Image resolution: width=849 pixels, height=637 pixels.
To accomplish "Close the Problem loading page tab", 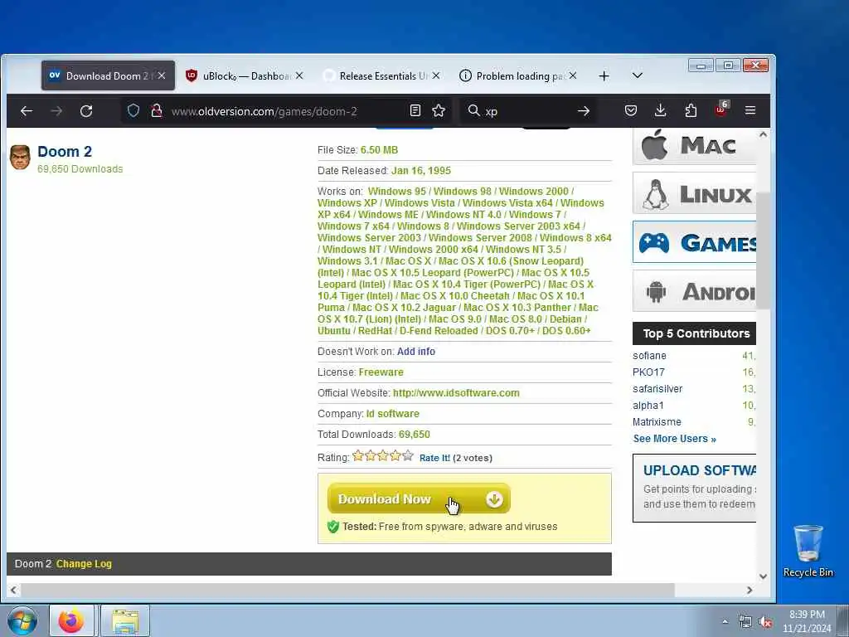I will point(573,75).
